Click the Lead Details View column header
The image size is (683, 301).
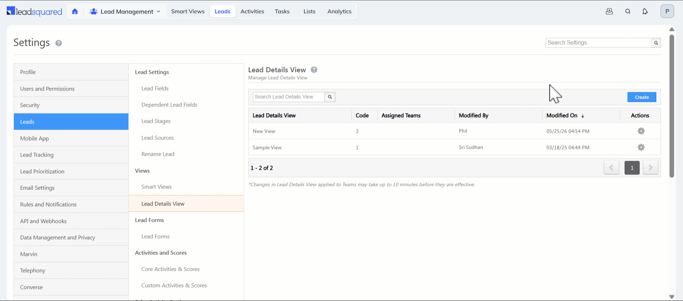(x=274, y=116)
